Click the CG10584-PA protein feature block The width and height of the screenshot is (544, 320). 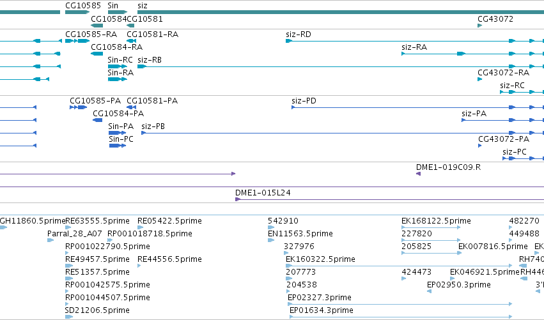(x=98, y=120)
